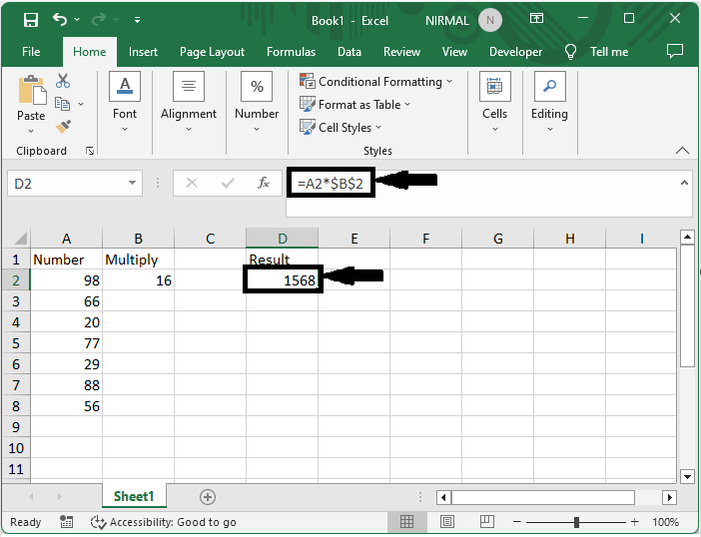701x537 pixels.
Task: Select cell A2 containing 98
Action: (x=66, y=280)
